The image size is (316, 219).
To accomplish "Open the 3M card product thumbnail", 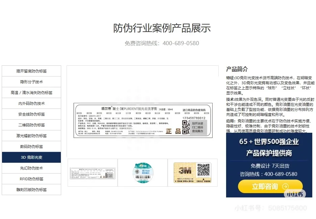I will tap(193, 173).
